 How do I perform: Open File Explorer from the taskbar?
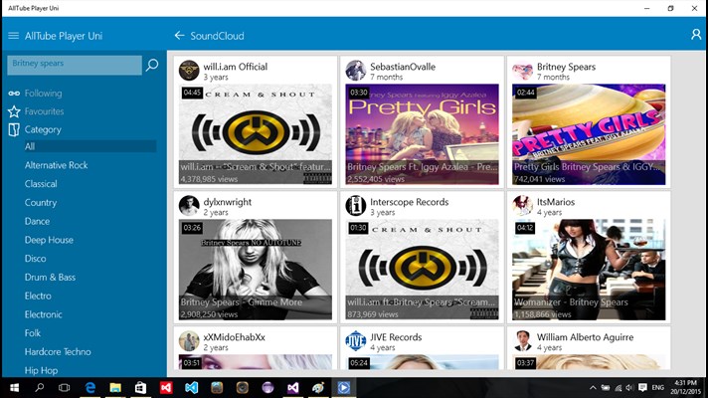point(115,388)
